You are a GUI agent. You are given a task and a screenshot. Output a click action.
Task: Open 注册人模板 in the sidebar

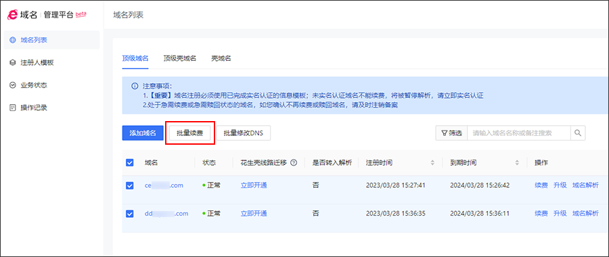pyautogui.click(x=51, y=62)
